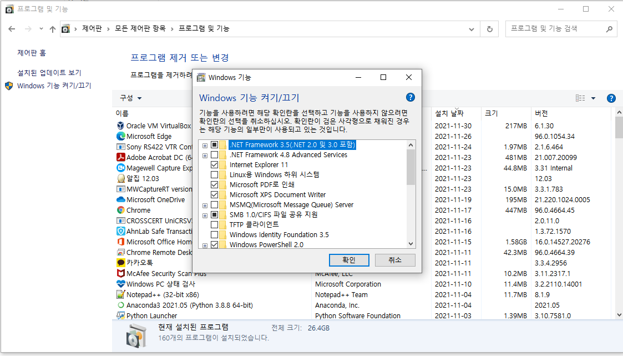Click 확인 button in Windows 기능

pos(349,260)
